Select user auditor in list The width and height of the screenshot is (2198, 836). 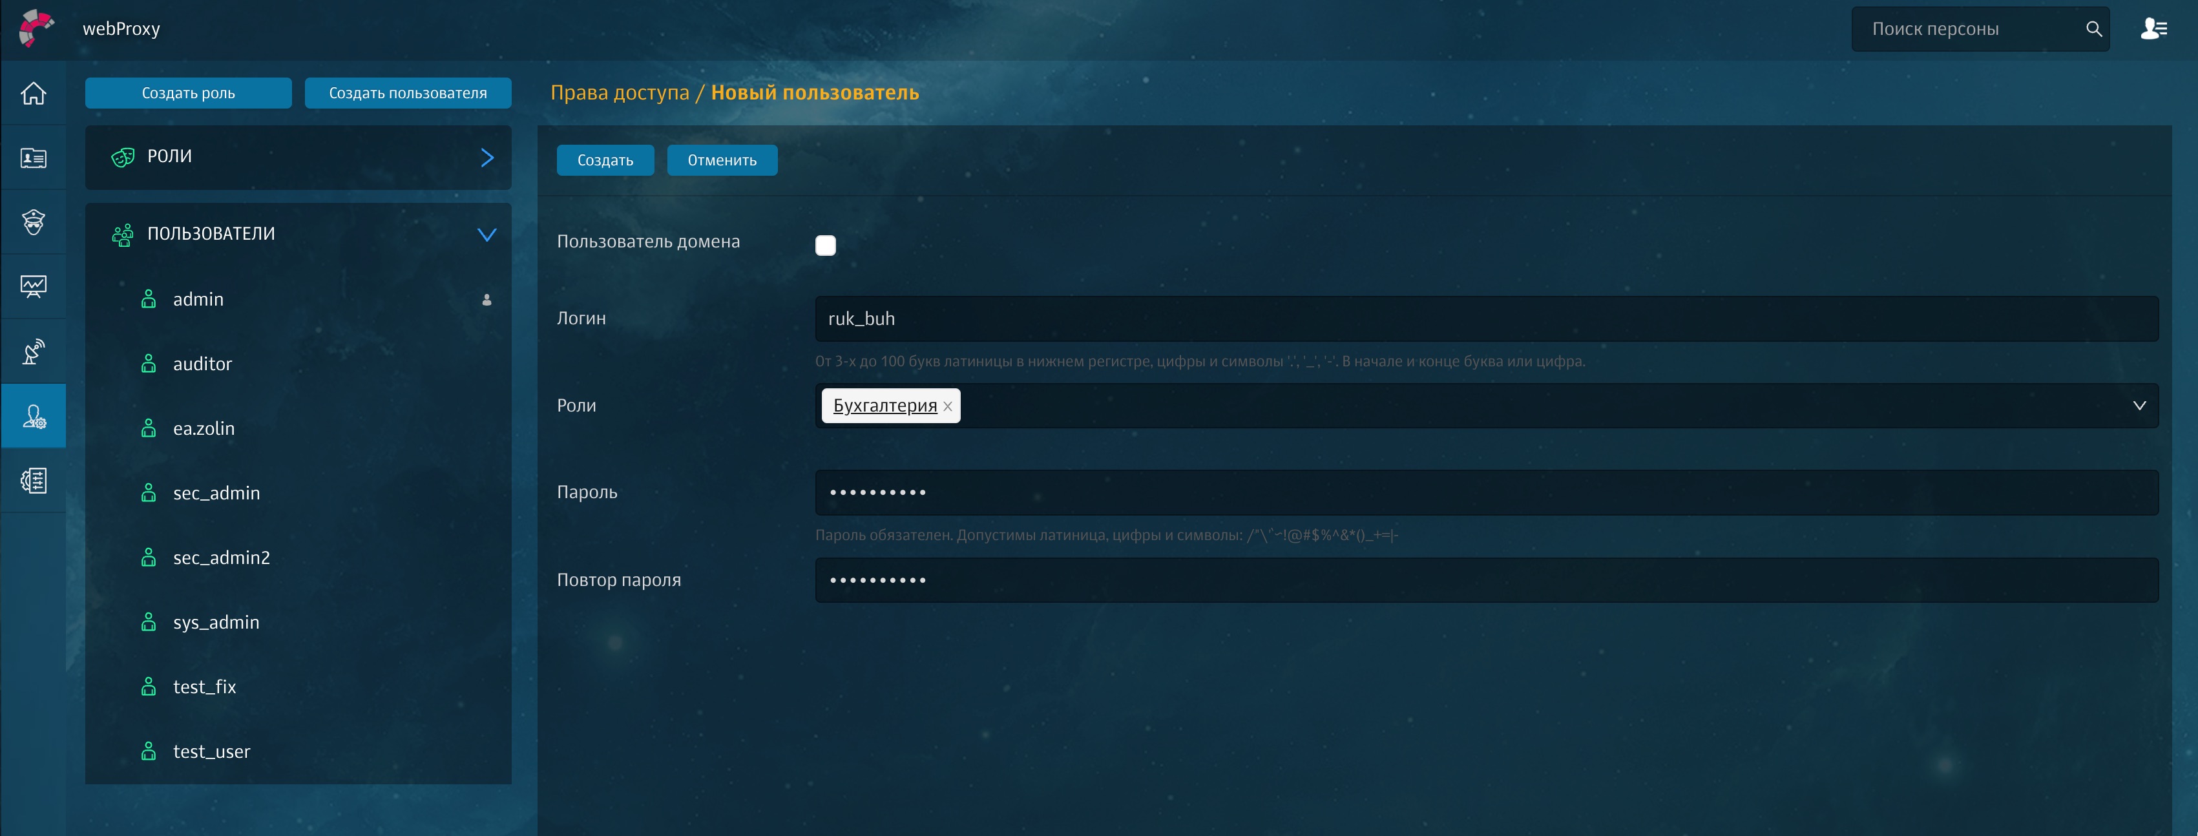202,364
